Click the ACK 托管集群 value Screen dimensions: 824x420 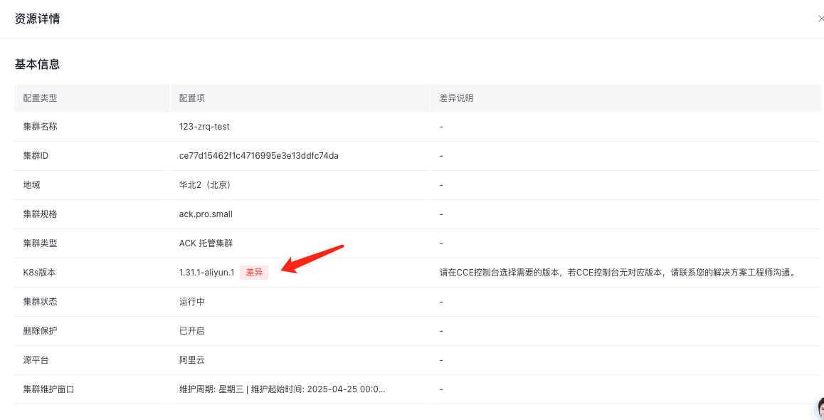[206, 243]
